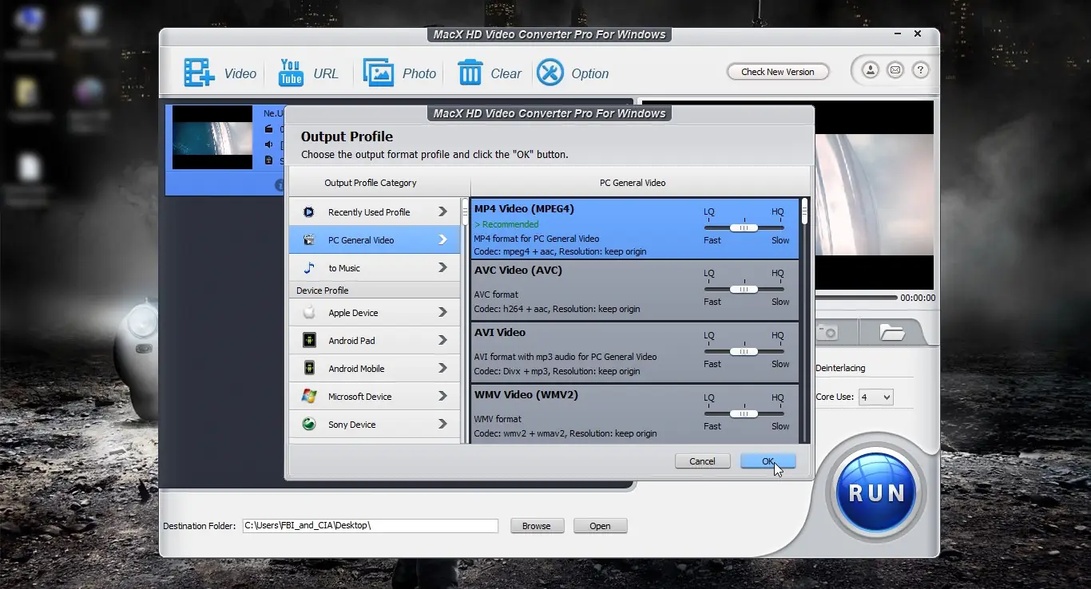
Task: Open the Core Use dropdown
Action: point(875,397)
